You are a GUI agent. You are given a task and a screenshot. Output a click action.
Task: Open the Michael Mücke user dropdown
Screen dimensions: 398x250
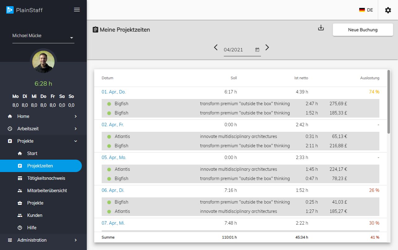coord(43,36)
